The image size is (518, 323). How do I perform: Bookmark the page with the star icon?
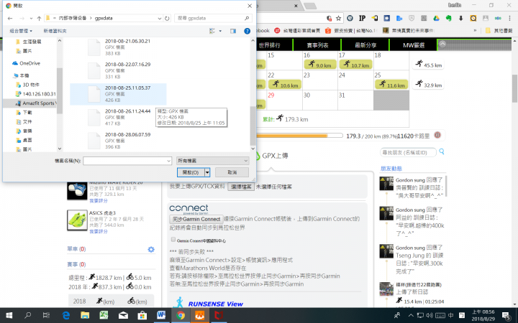(338, 19)
